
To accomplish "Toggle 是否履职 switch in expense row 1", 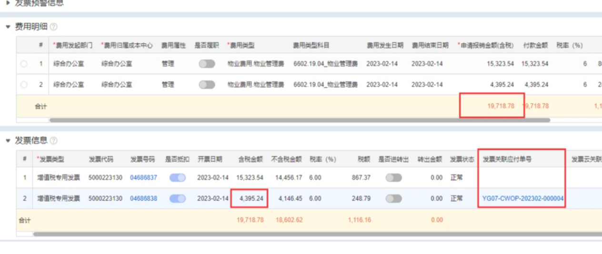I will 207,64.
